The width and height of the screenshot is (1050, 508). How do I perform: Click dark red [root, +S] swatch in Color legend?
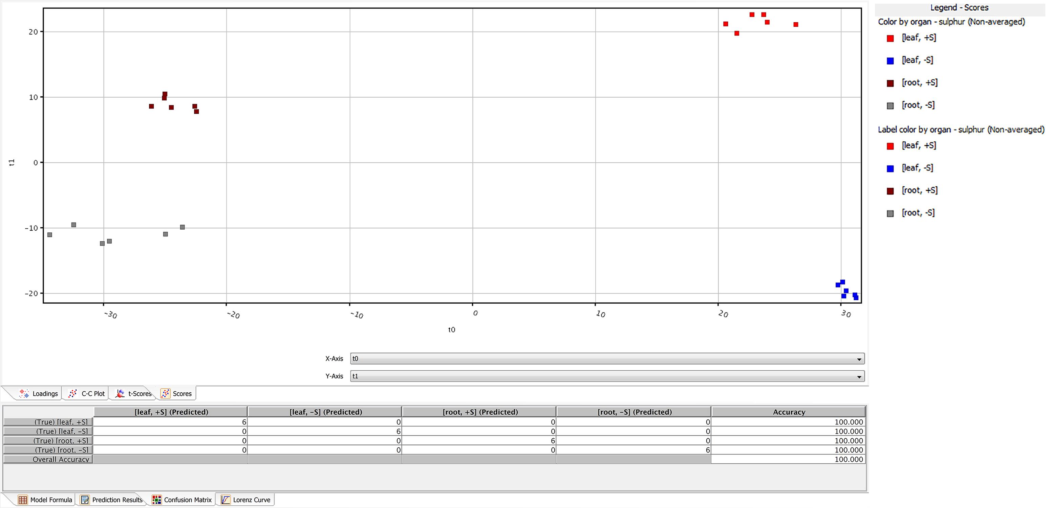pos(890,84)
